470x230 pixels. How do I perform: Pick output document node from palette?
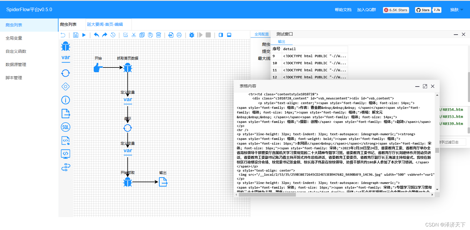[66, 114]
